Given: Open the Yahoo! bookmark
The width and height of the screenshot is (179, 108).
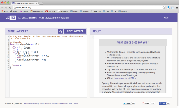Looking at the screenshot, I should tap(24, 11).
